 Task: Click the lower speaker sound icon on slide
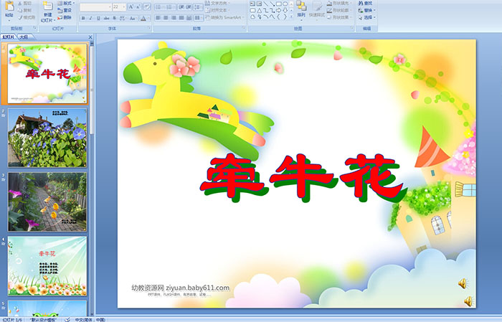click(x=468, y=301)
